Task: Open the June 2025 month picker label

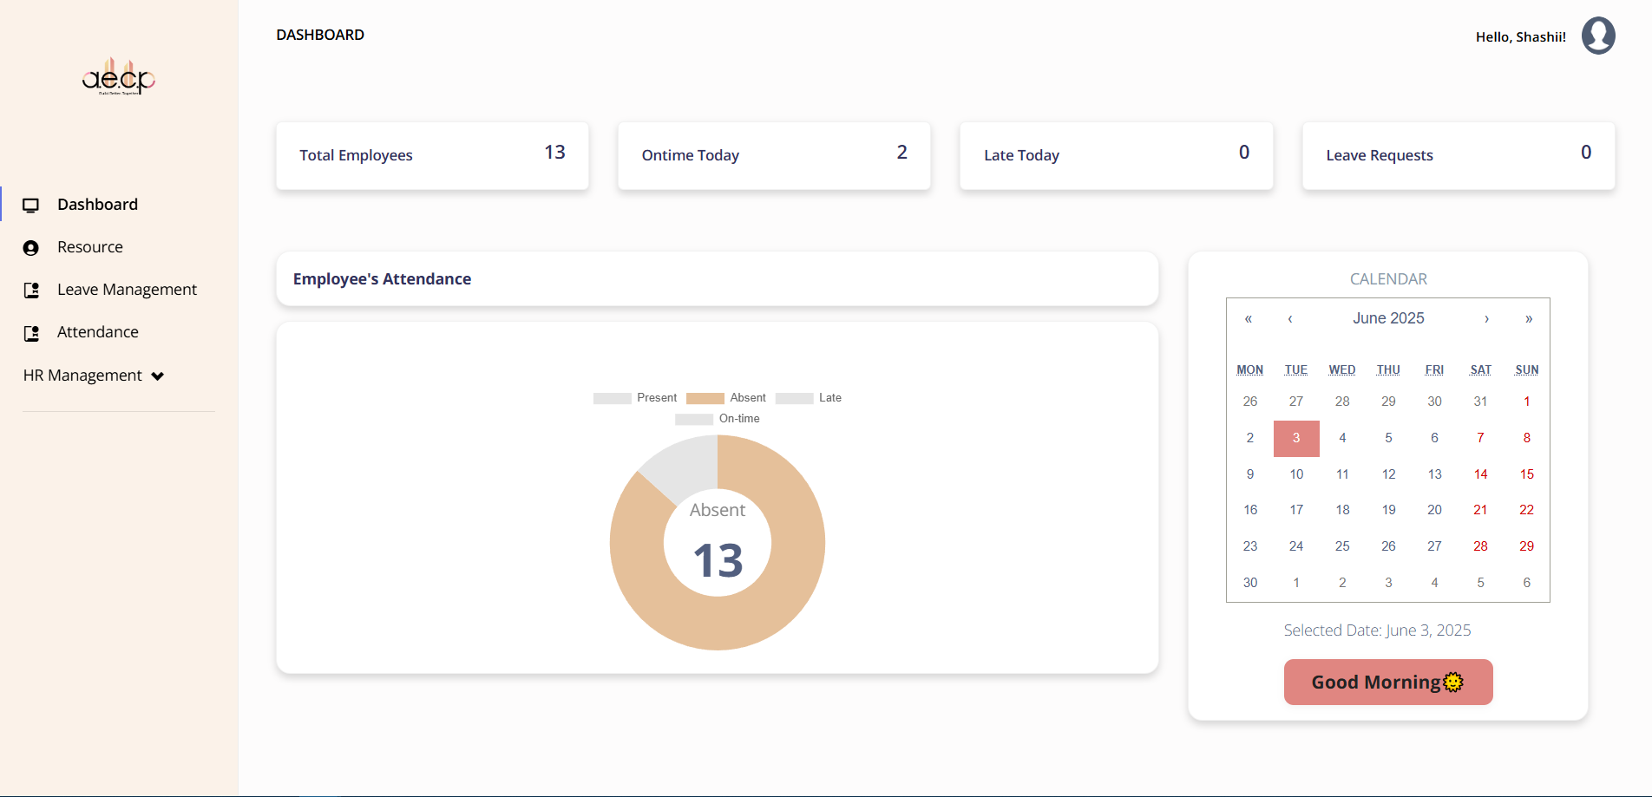Action: point(1388,318)
